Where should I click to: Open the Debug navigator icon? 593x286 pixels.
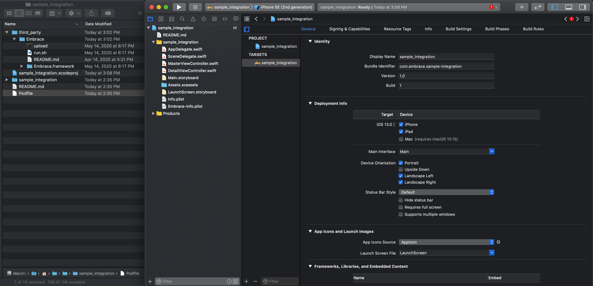tap(214, 19)
